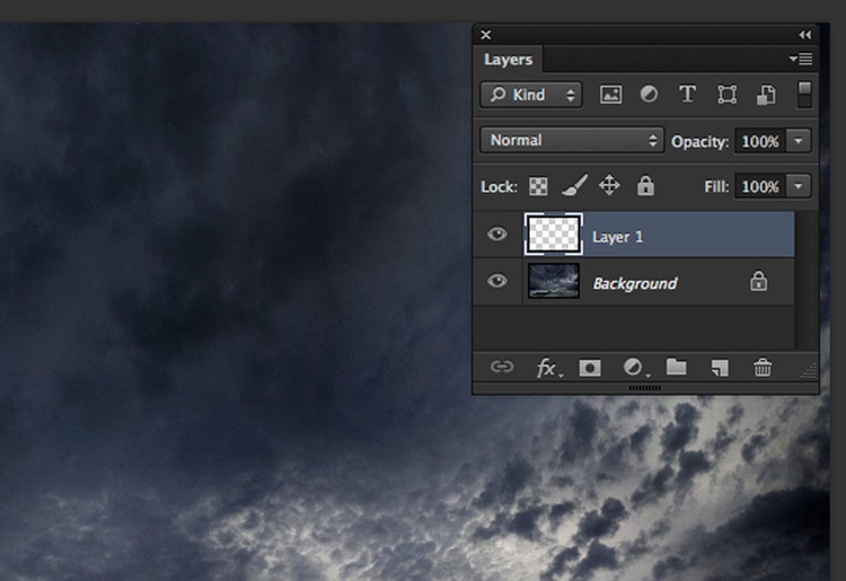Open the Layers panel flyout menu

(800, 59)
